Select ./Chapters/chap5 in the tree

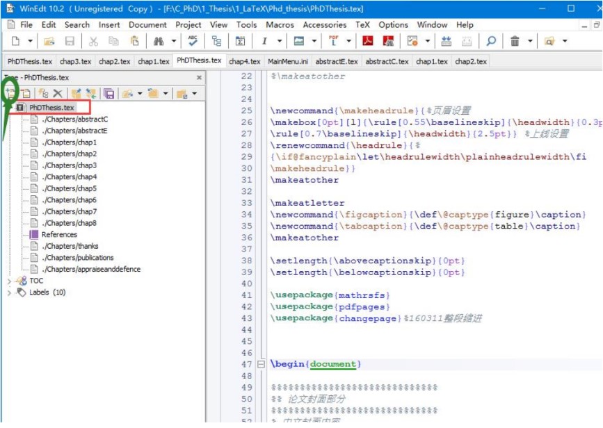coord(69,188)
